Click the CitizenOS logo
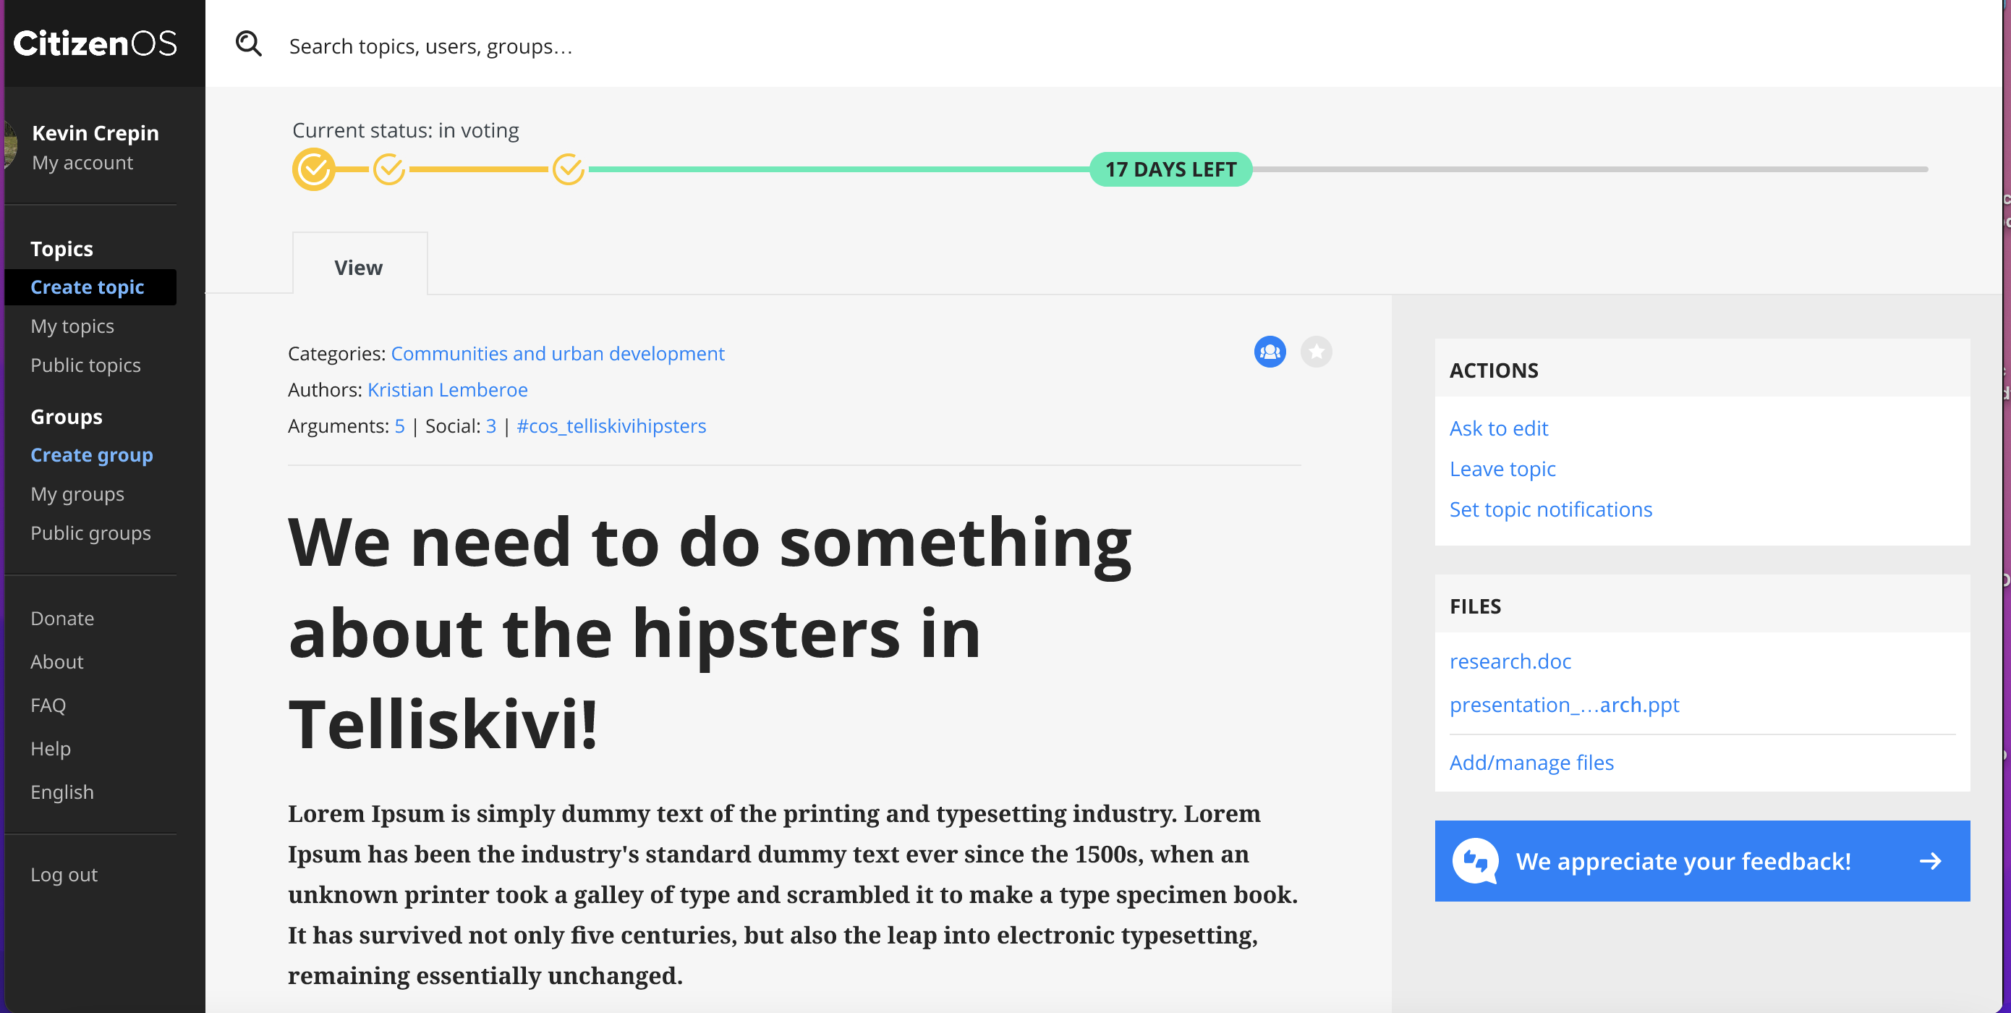 [95, 43]
